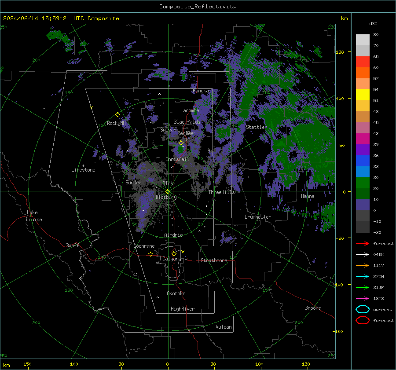The image size is (396, 370).
Task: Click the Airdrie city label
Action: pyautogui.click(x=173, y=235)
